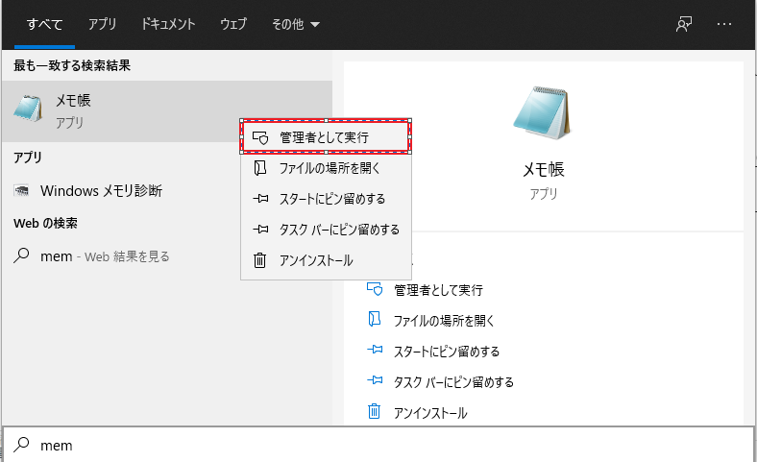Image resolution: width=757 pixels, height=462 pixels.
Task: Click blue shield icon in preview pane
Action: click(x=375, y=289)
